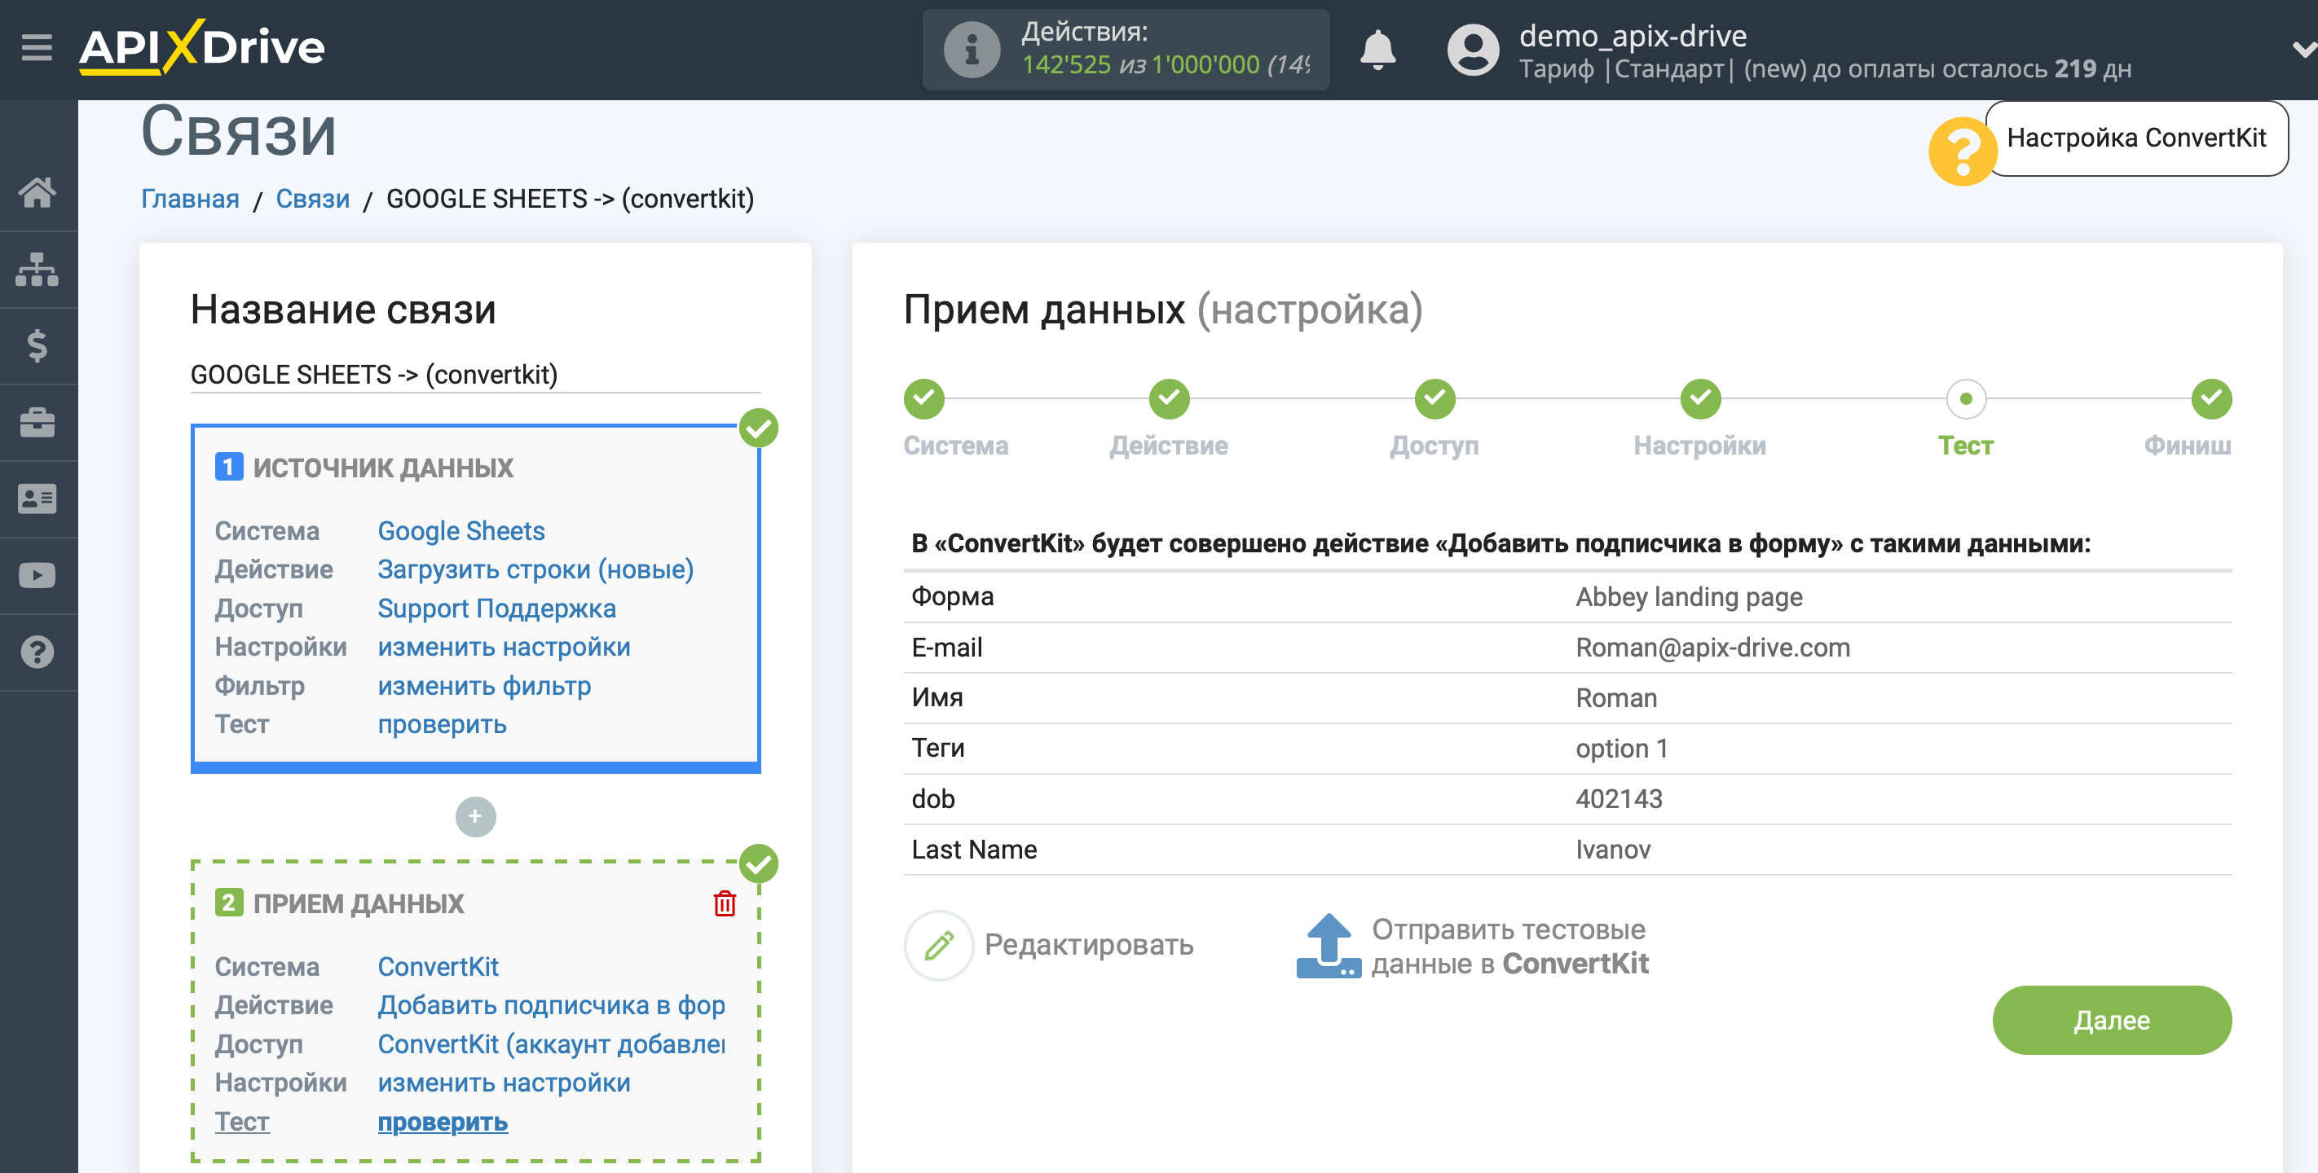The height and width of the screenshot is (1173, 2318).
Task: Open the actions info icon
Action: 972,50
